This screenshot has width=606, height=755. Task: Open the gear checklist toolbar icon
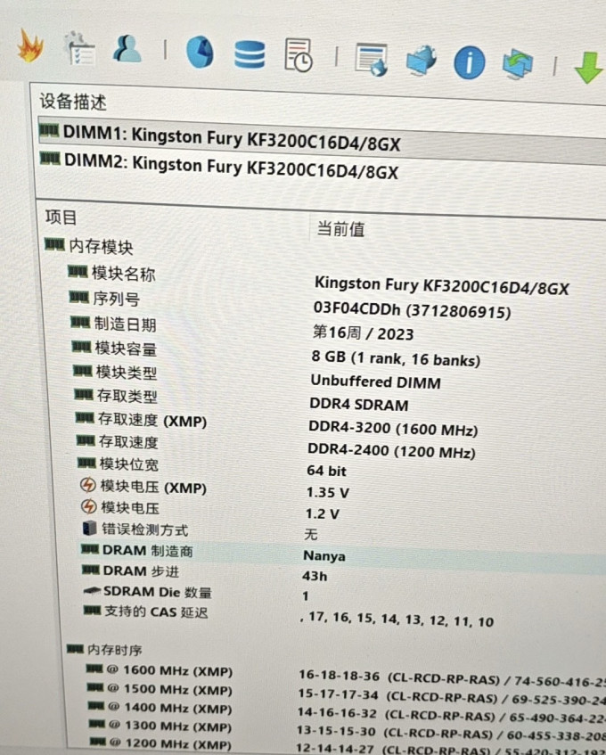tap(80, 49)
